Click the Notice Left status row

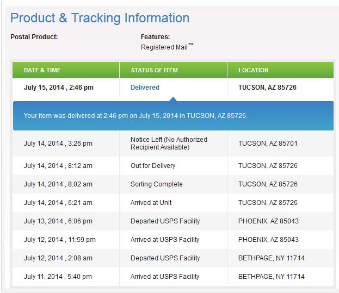coord(173,144)
